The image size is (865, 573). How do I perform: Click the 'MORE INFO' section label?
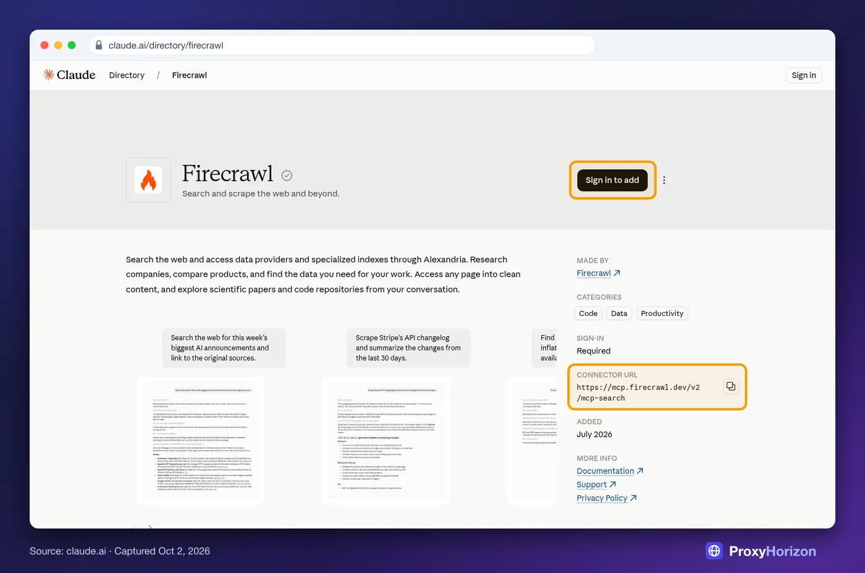click(597, 458)
